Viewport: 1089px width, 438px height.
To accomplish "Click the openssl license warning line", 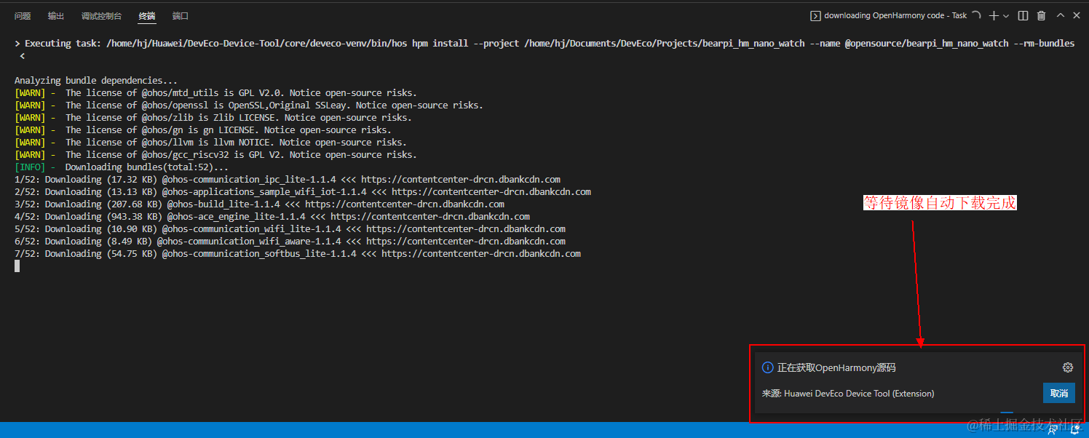I will [x=249, y=105].
